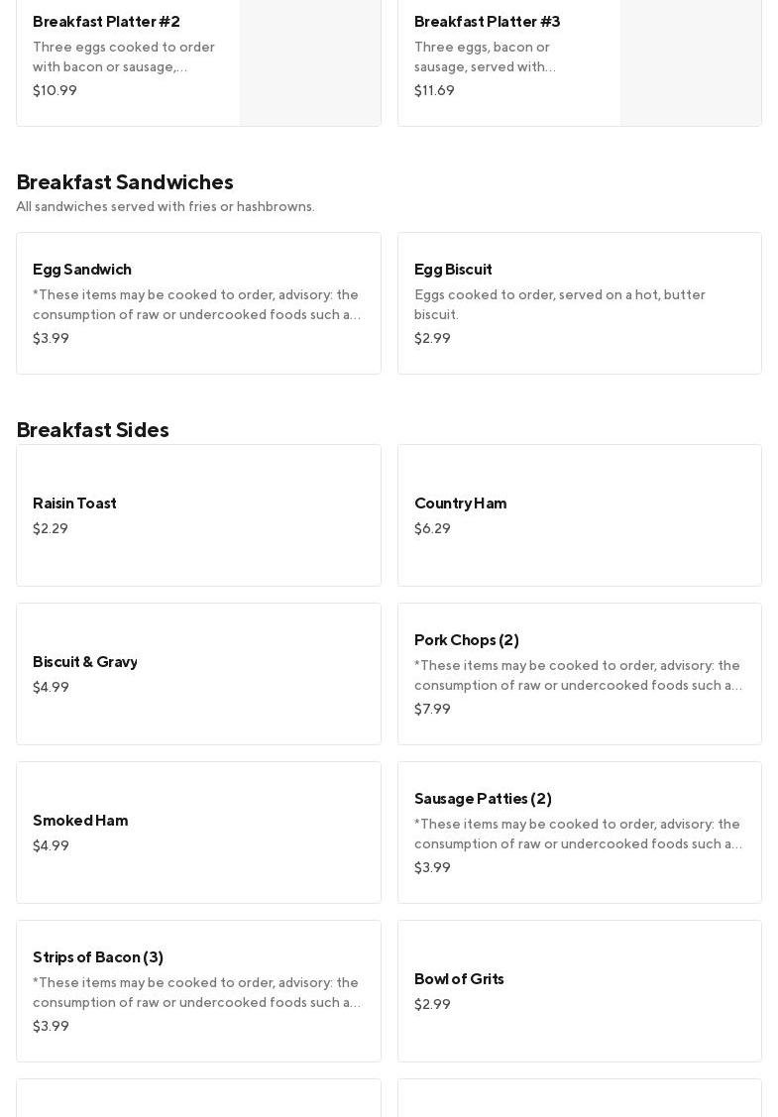Click the Breakfast Platter #2 image placeholder

(309, 61)
